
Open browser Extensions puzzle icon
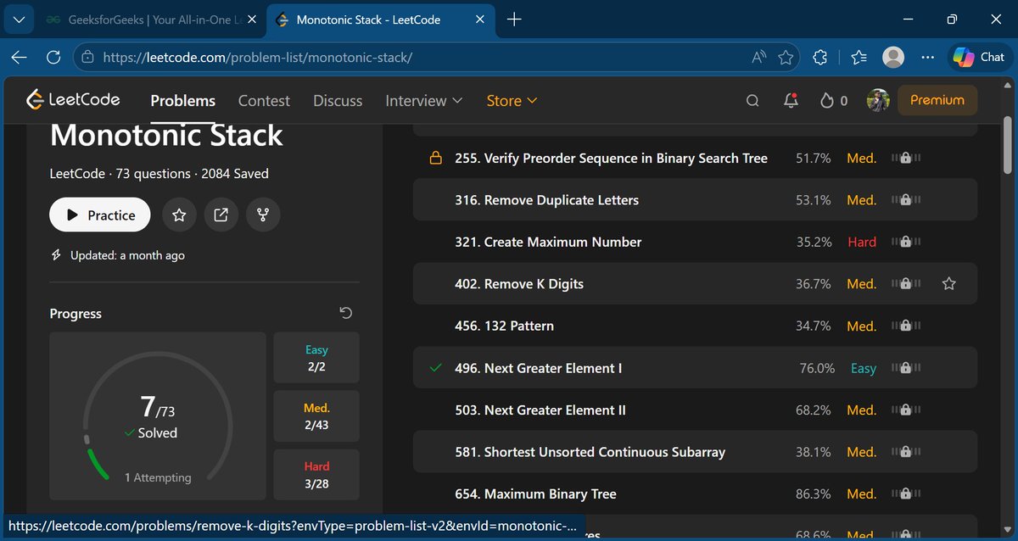coord(819,57)
